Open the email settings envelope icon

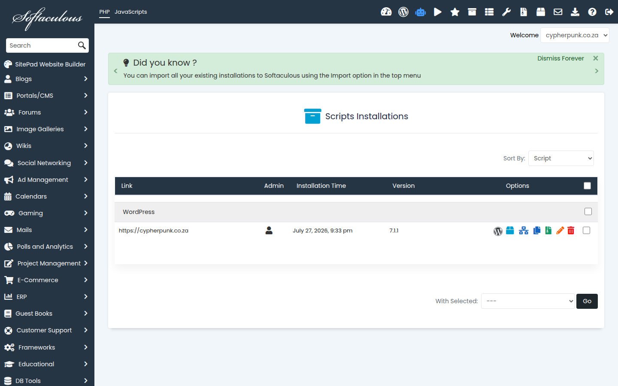pyautogui.click(x=558, y=12)
